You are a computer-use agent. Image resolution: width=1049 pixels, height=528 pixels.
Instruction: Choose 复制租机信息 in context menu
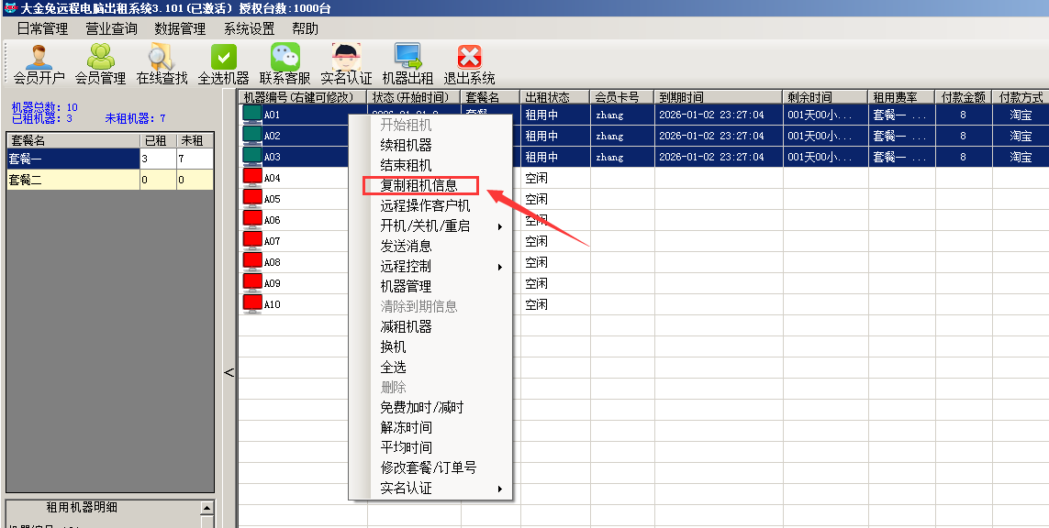click(x=418, y=185)
